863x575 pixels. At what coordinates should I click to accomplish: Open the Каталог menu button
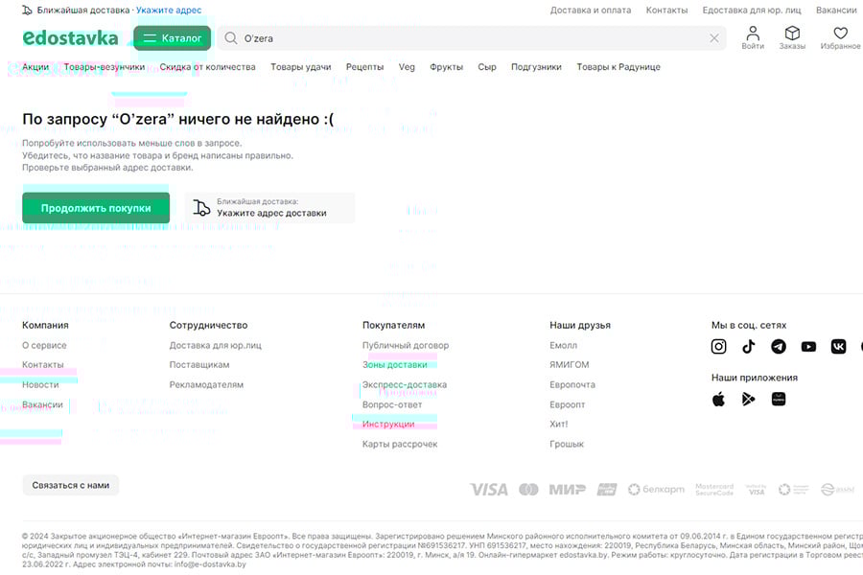[x=173, y=38]
